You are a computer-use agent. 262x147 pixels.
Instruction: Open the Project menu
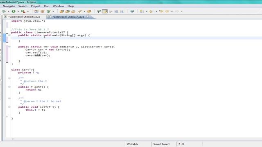coord(36,6)
